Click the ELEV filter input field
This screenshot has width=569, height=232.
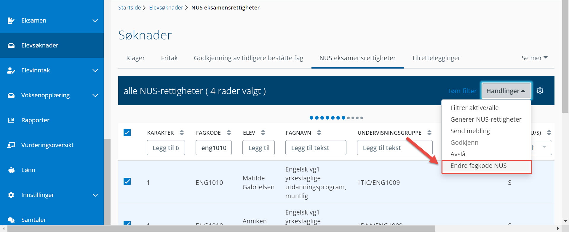coord(258,147)
